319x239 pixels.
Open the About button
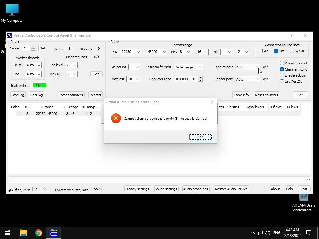click(x=275, y=189)
